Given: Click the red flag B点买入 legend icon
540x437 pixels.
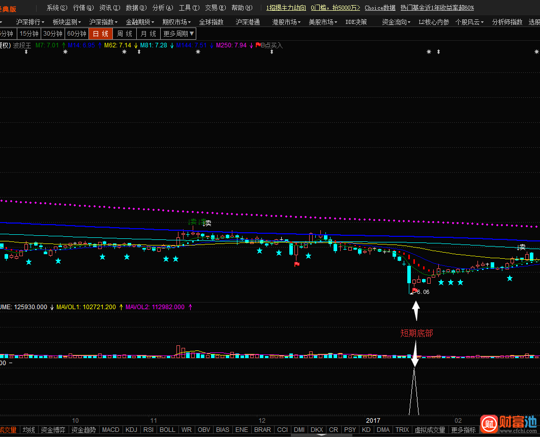Looking at the screenshot, I should pyautogui.click(x=258, y=45).
